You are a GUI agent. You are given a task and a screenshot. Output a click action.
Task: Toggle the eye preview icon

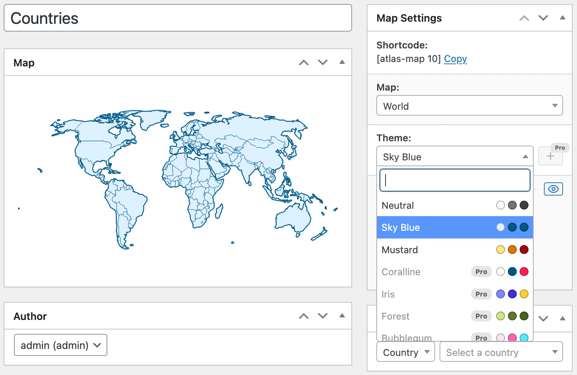pyautogui.click(x=553, y=189)
